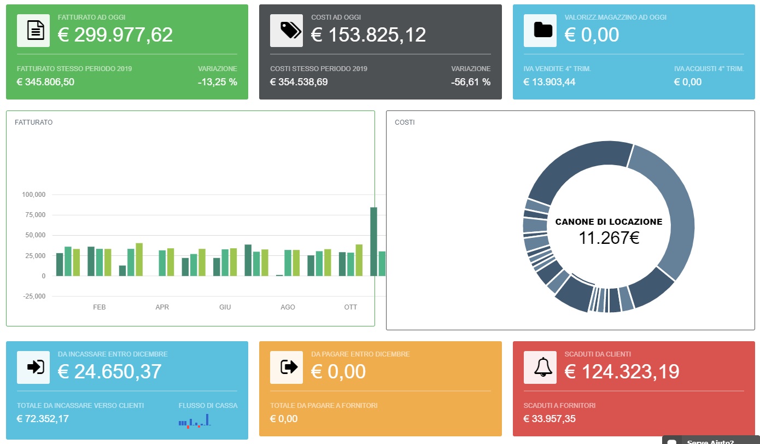Screen dimensions: 760x444
Task: Click the document icon in Fatturato ad oggi card
Action: pyautogui.click(x=33, y=31)
